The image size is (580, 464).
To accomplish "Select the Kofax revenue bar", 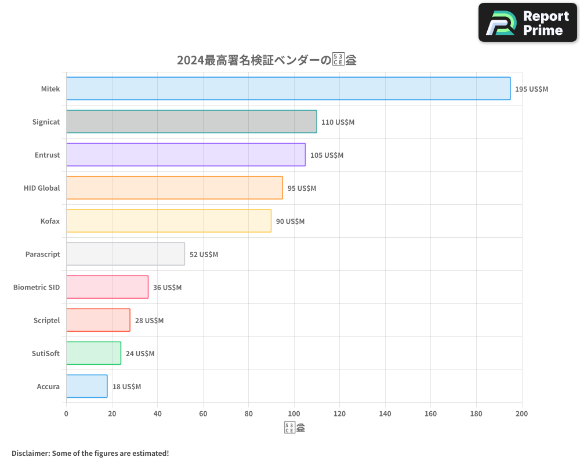I will [x=168, y=221].
